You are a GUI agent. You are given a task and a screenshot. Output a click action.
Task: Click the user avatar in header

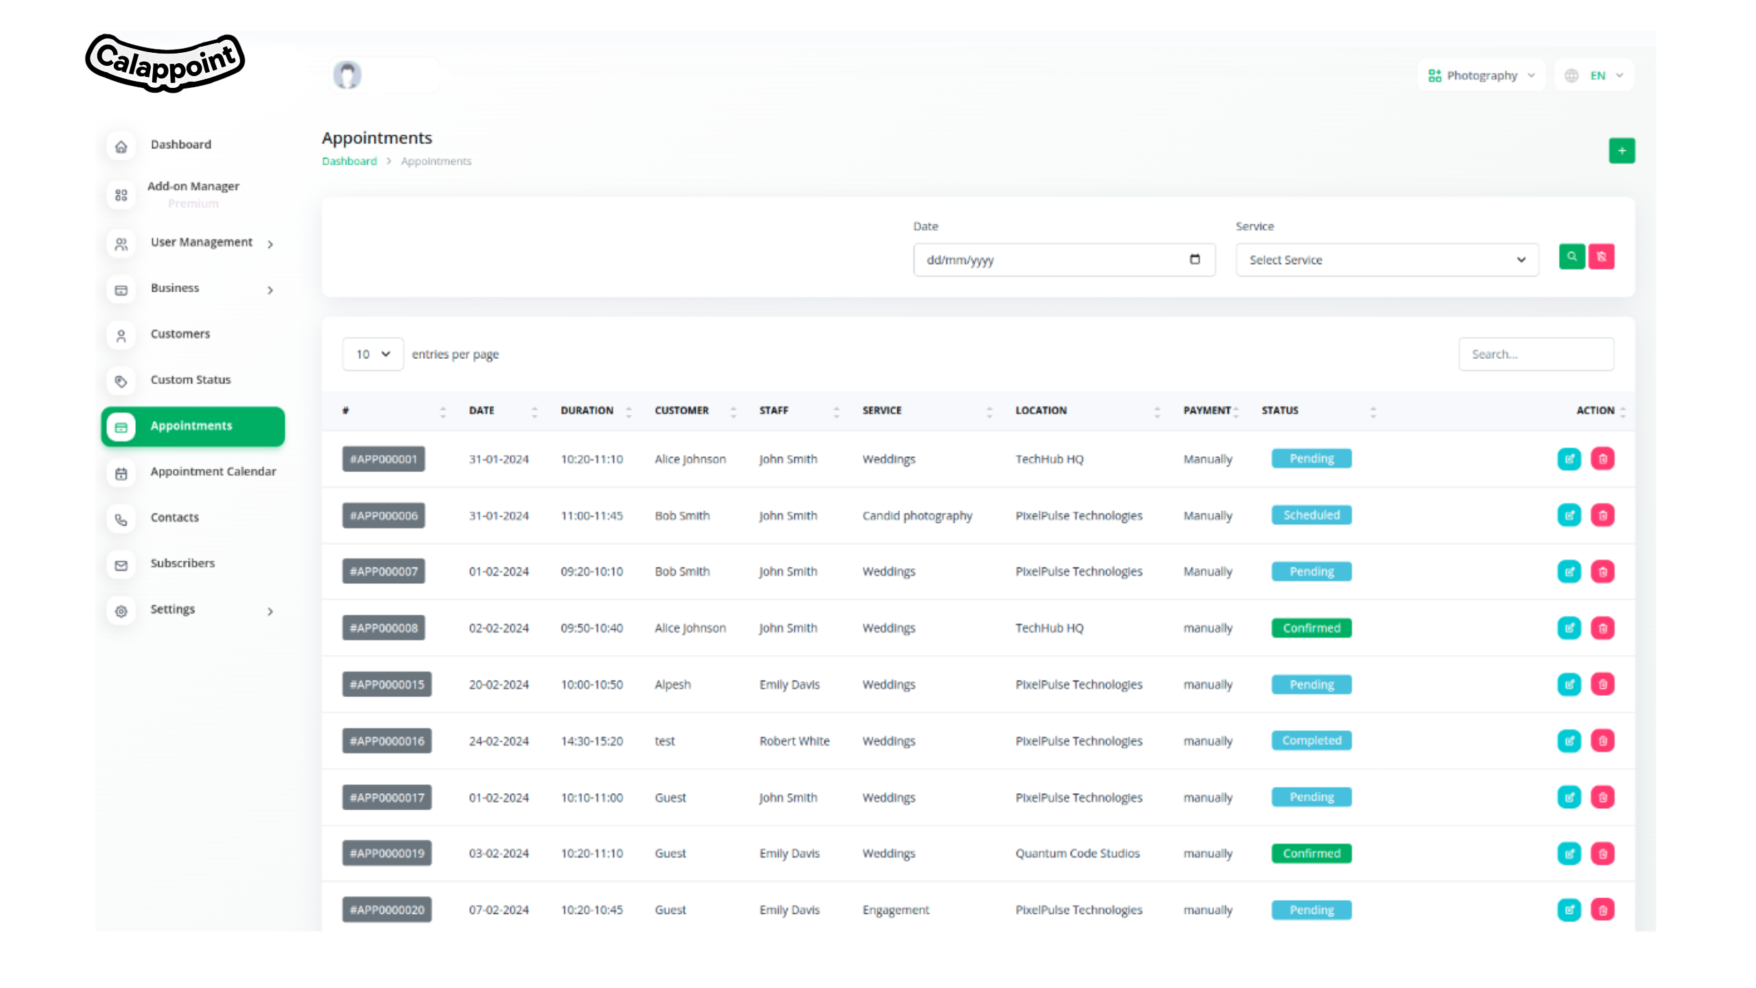click(347, 75)
